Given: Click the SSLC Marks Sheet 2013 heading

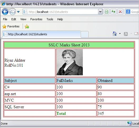Looking at the screenshot, I should pyautogui.click(x=69, y=45).
